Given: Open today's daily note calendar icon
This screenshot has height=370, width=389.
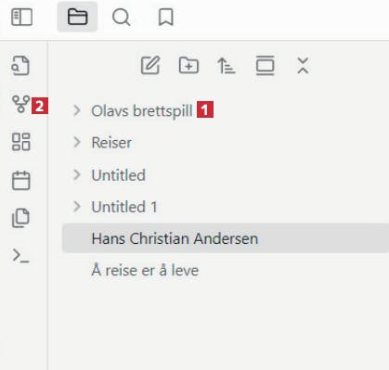Looking at the screenshot, I should point(20,180).
